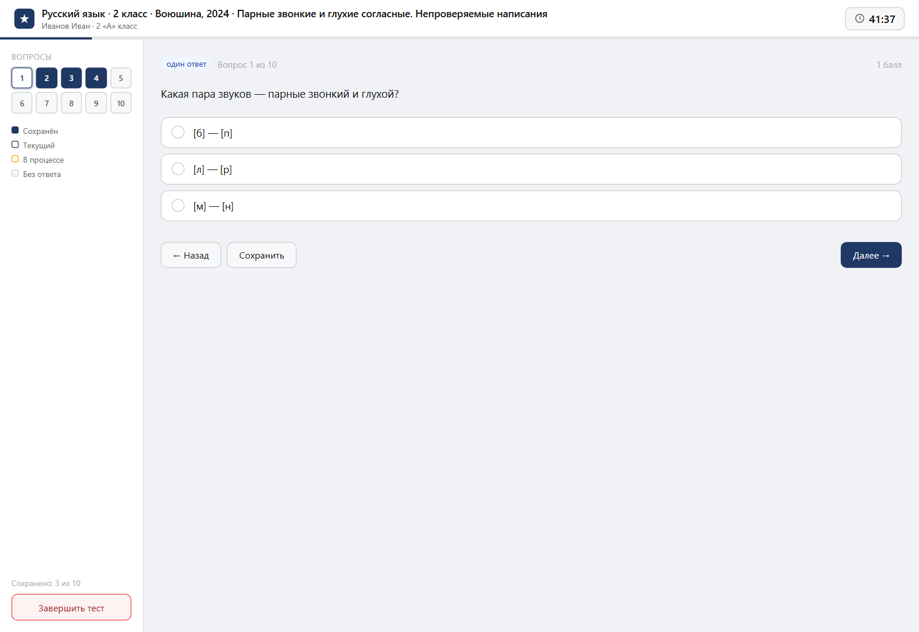The width and height of the screenshot is (919, 632).
Task: Proceed with the Далее button
Action: 871,255
